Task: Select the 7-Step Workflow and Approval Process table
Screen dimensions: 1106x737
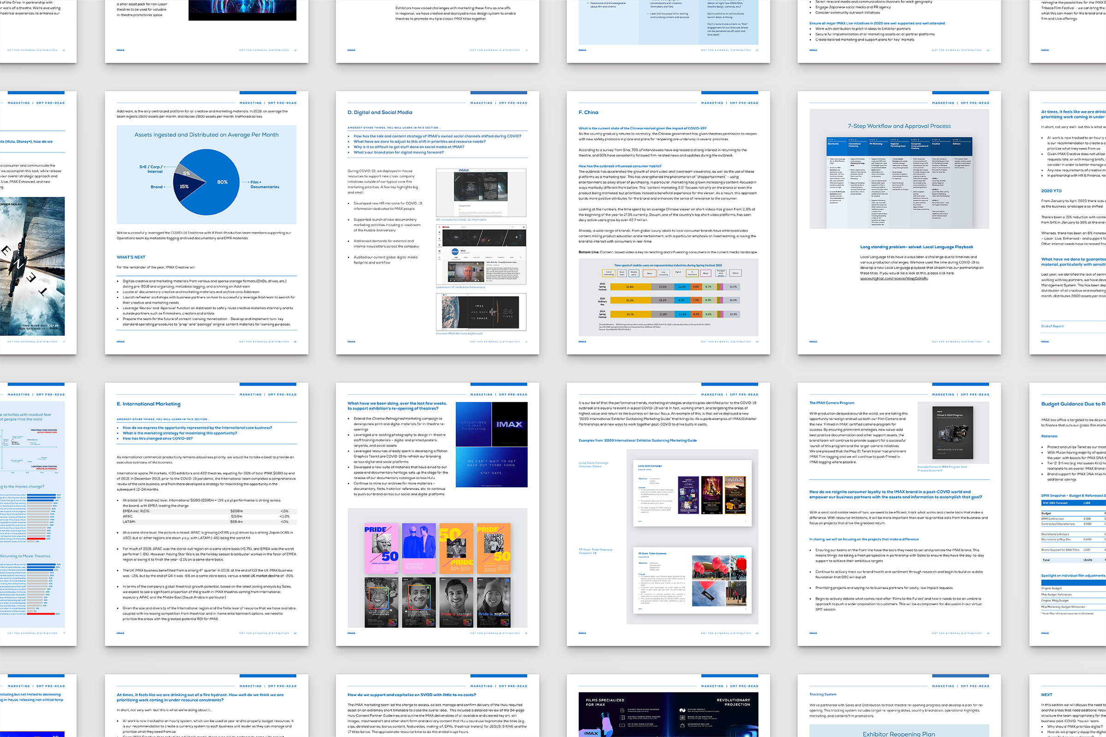Action: pyautogui.click(x=899, y=182)
